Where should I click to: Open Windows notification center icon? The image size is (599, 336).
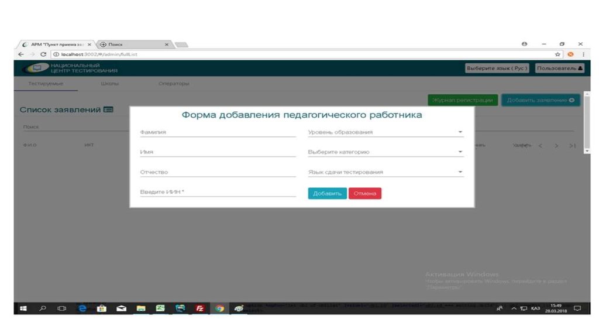(x=577, y=308)
